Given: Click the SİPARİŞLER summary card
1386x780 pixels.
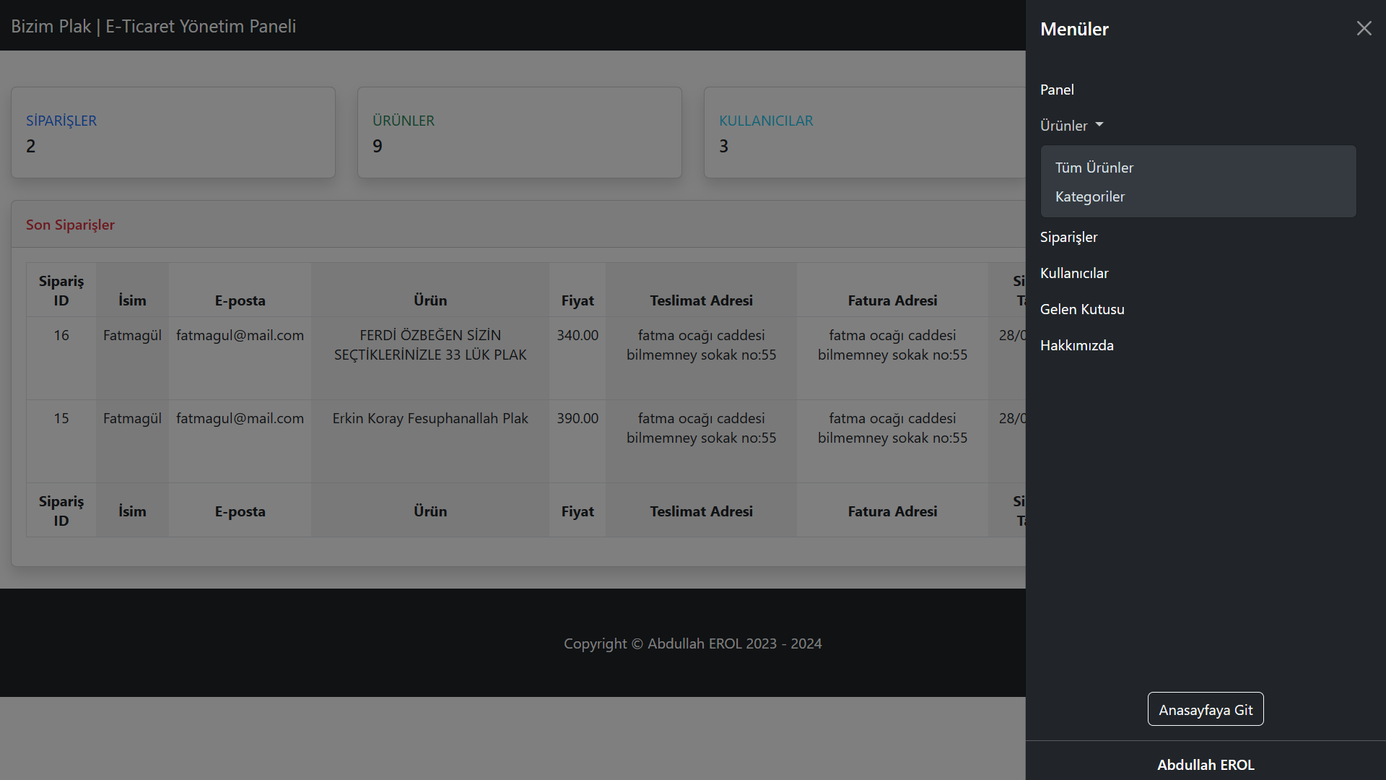Looking at the screenshot, I should click(173, 133).
